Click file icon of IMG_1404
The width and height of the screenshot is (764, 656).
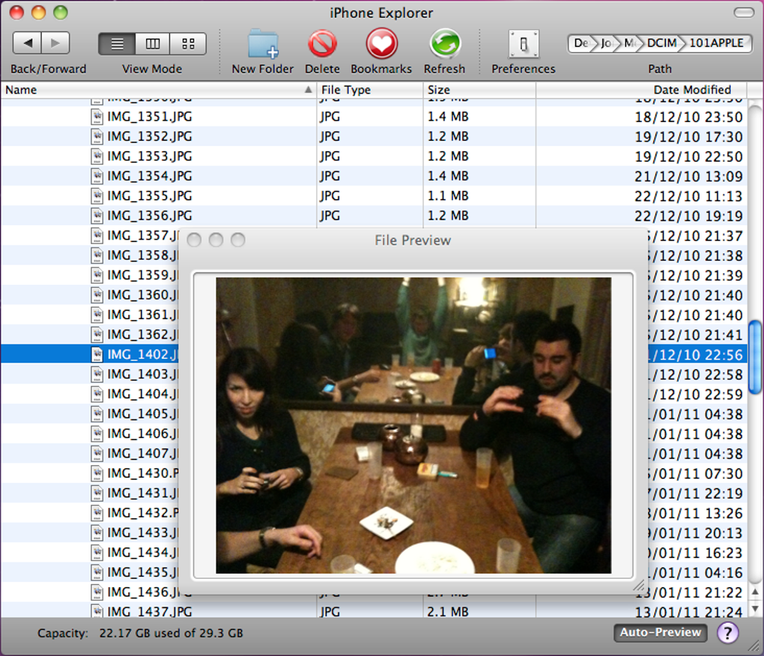(x=97, y=394)
